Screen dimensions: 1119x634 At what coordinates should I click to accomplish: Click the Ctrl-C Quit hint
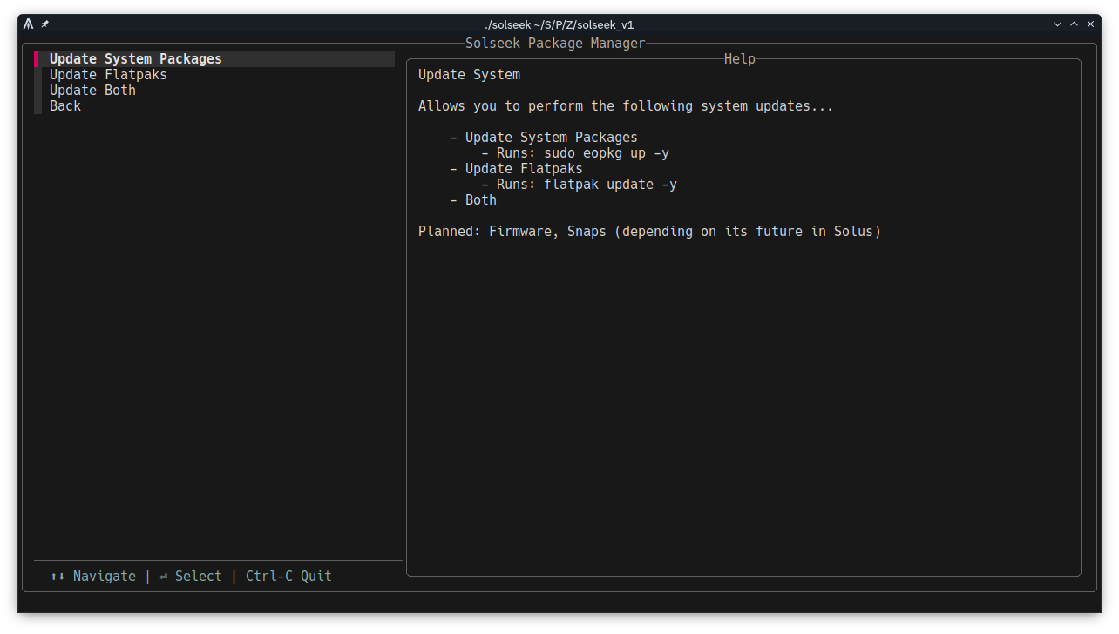point(288,577)
